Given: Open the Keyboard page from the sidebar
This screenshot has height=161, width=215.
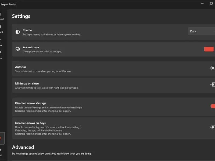Looking at the screenshot, I should 1,28.
